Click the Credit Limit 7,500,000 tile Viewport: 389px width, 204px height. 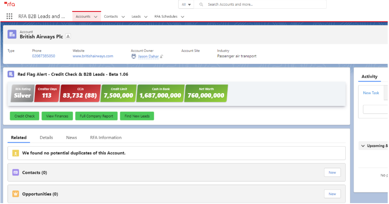118,93
